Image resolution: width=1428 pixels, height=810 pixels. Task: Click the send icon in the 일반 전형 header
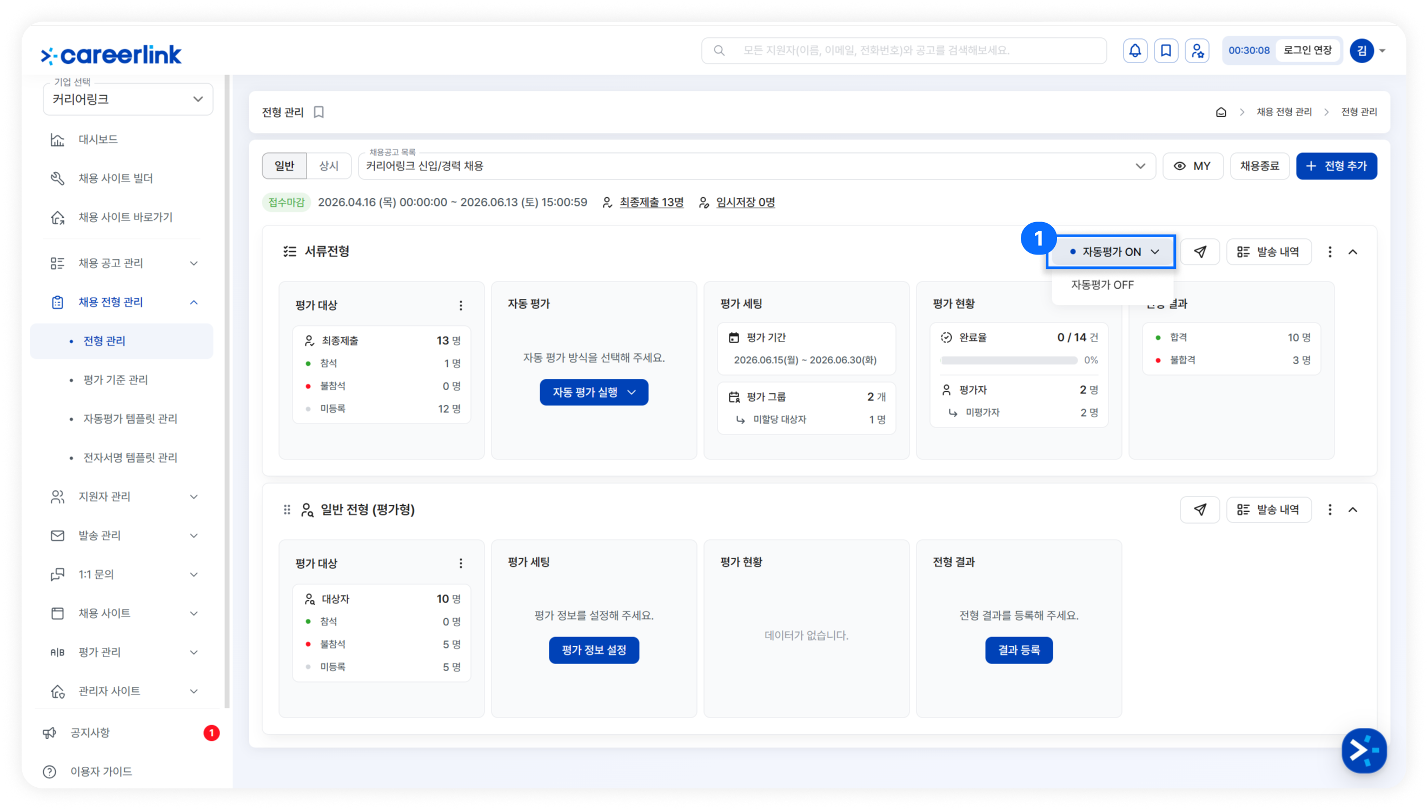coord(1200,510)
